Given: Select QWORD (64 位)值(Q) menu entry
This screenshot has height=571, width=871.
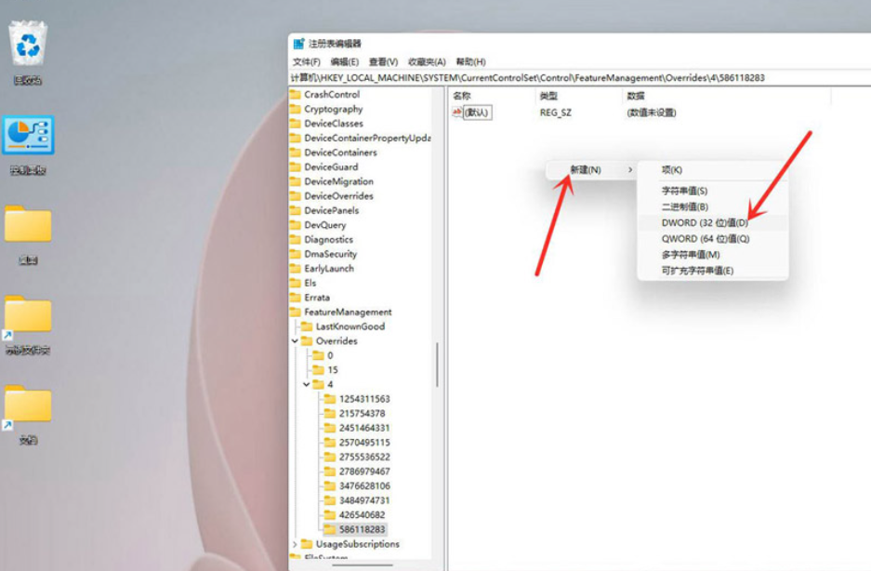Looking at the screenshot, I should [x=705, y=239].
